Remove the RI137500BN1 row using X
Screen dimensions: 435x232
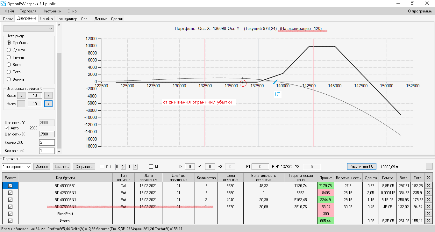[x=428, y=207]
